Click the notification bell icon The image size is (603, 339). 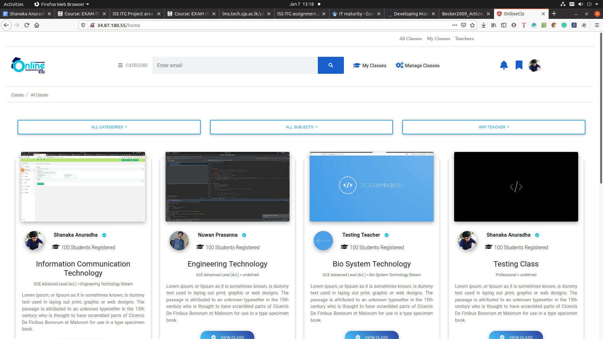pyautogui.click(x=504, y=65)
